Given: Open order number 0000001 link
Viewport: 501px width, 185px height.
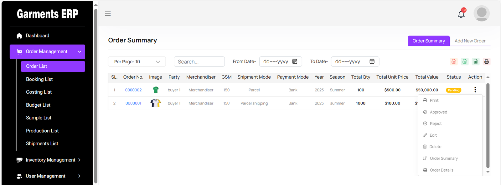Looking at the screenshot, I should [x=133, y=103].
